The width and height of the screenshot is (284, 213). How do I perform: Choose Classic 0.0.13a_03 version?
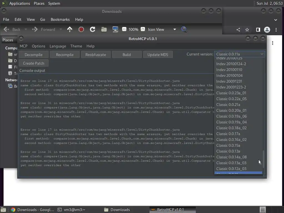238,163
